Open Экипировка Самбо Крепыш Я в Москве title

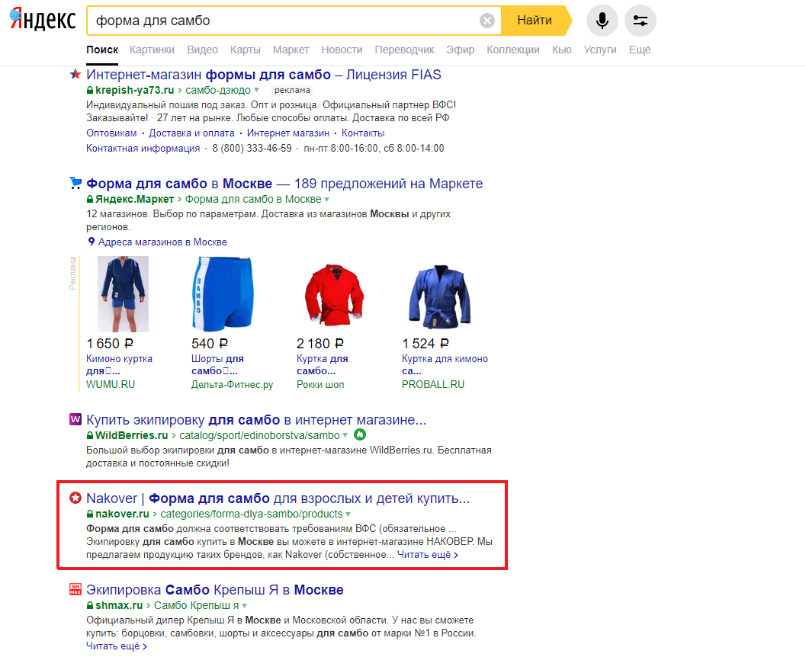[215, 590]
